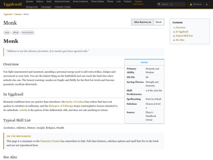Click the See Also section heading
Screen dimensions: 213x160
10,157
